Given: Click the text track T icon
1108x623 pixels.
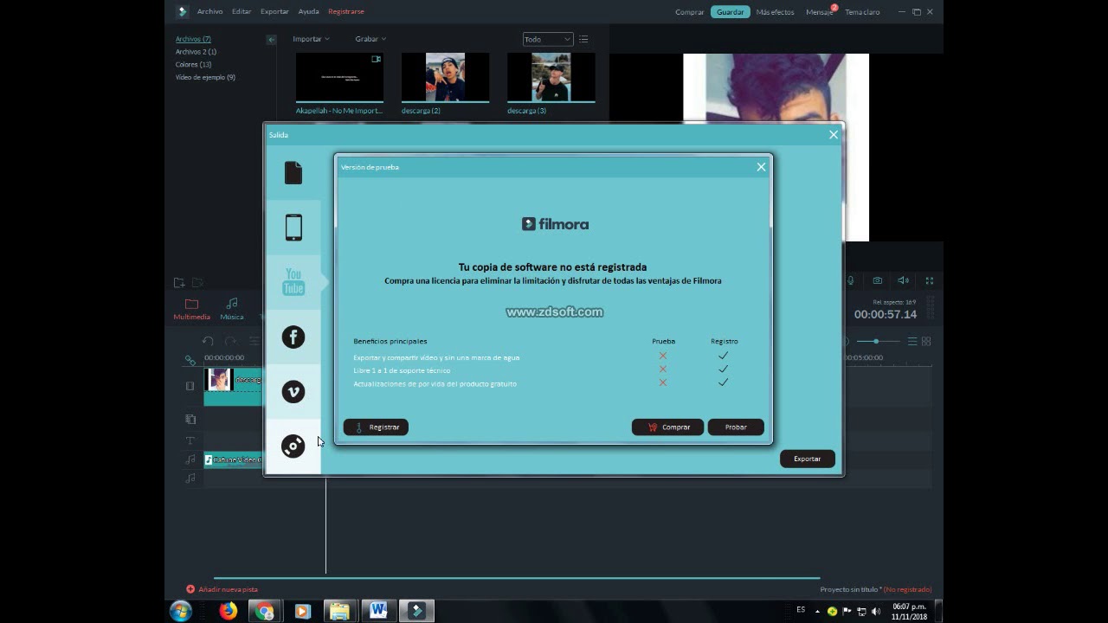Looking at the screenshot, I should (x=191, y=440).
